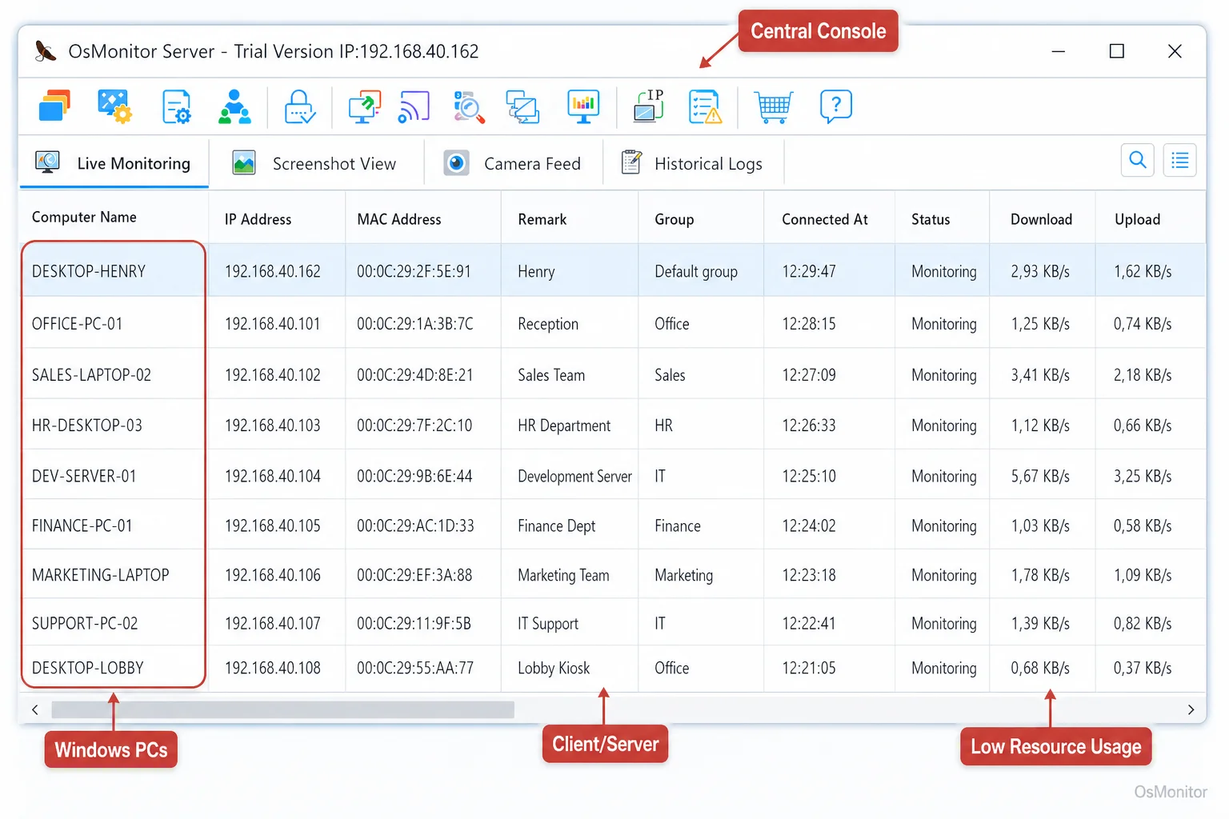Click MAC address 00:0C:29:EF:3A:88
The image size is (1229, 819).
(x=414, y=575)
